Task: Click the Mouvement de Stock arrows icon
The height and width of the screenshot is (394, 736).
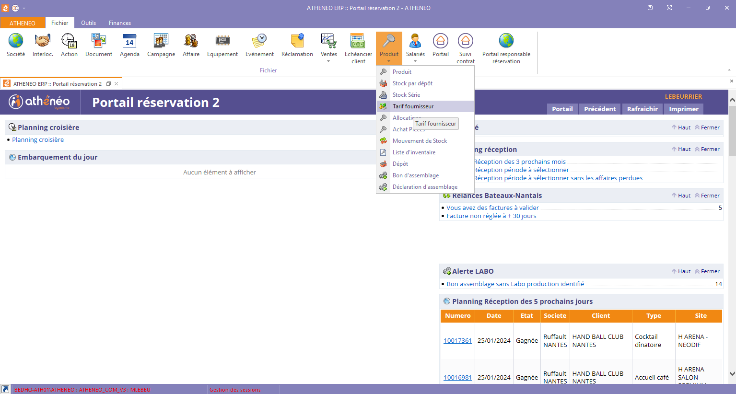Action: pyautogui.click(x=383, y=141)
